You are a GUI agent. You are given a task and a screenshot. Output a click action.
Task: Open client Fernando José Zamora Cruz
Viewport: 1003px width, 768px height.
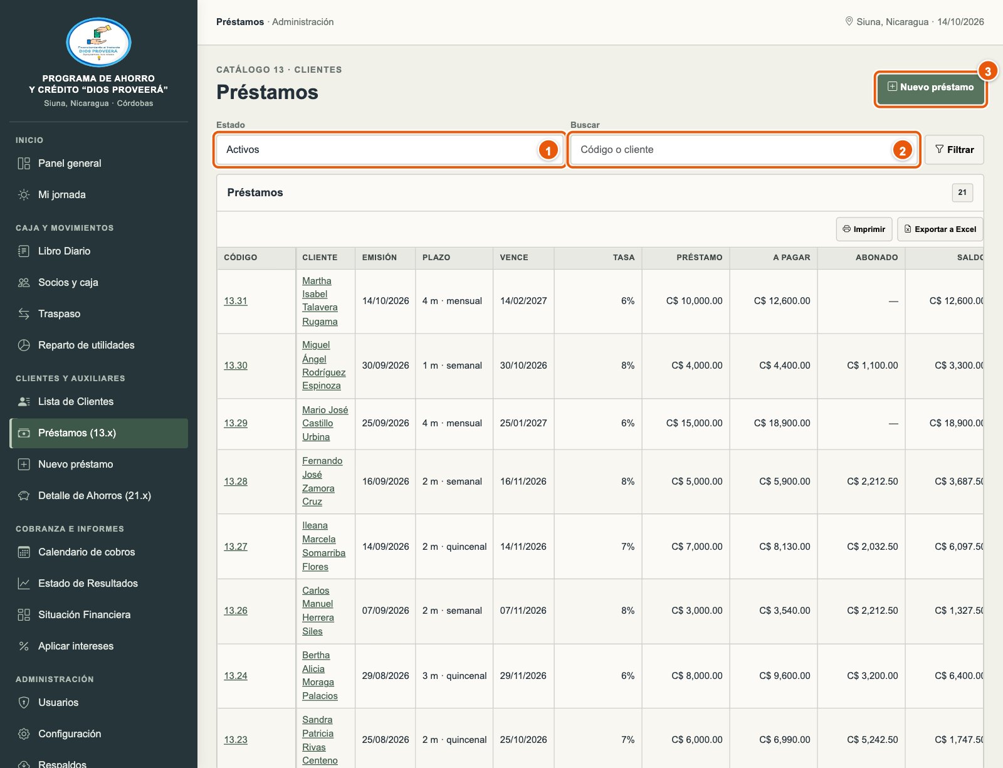(322, 481)
